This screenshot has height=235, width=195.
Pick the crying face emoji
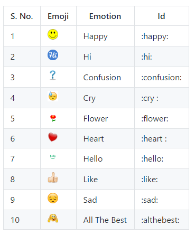coord(53,96)
